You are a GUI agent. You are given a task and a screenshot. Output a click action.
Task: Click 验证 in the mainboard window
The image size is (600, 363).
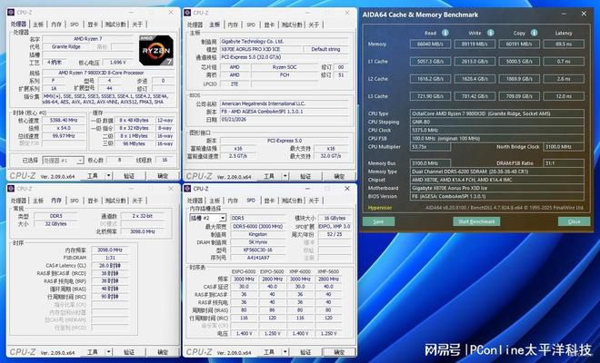pos(305,176)
